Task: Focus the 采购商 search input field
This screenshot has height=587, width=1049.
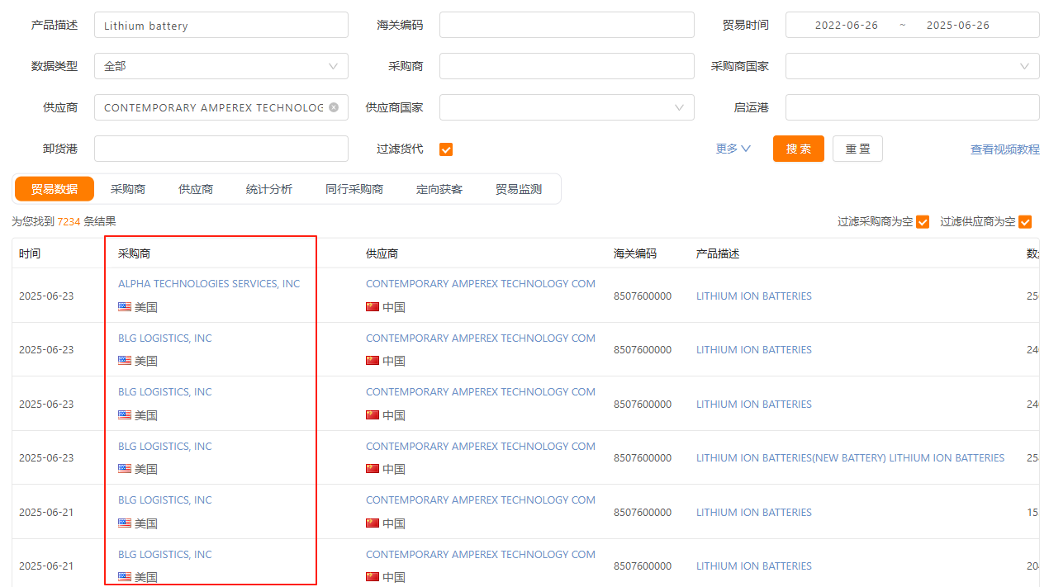Action: tap(567, 66)
